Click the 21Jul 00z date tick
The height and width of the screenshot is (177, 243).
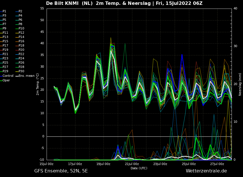pos(132,164)
